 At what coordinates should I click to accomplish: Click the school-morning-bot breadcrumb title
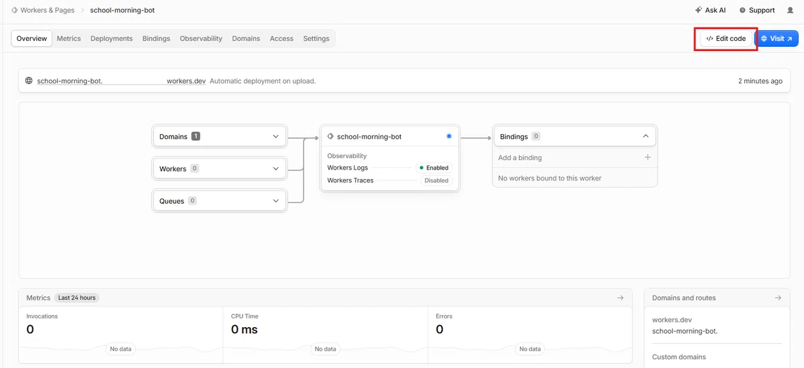coord(122,10)
